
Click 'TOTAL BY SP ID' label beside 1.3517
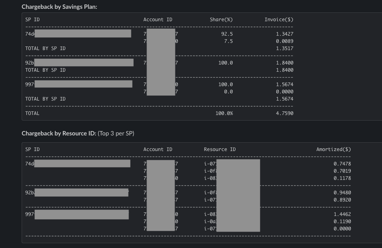tap(45, 48)
